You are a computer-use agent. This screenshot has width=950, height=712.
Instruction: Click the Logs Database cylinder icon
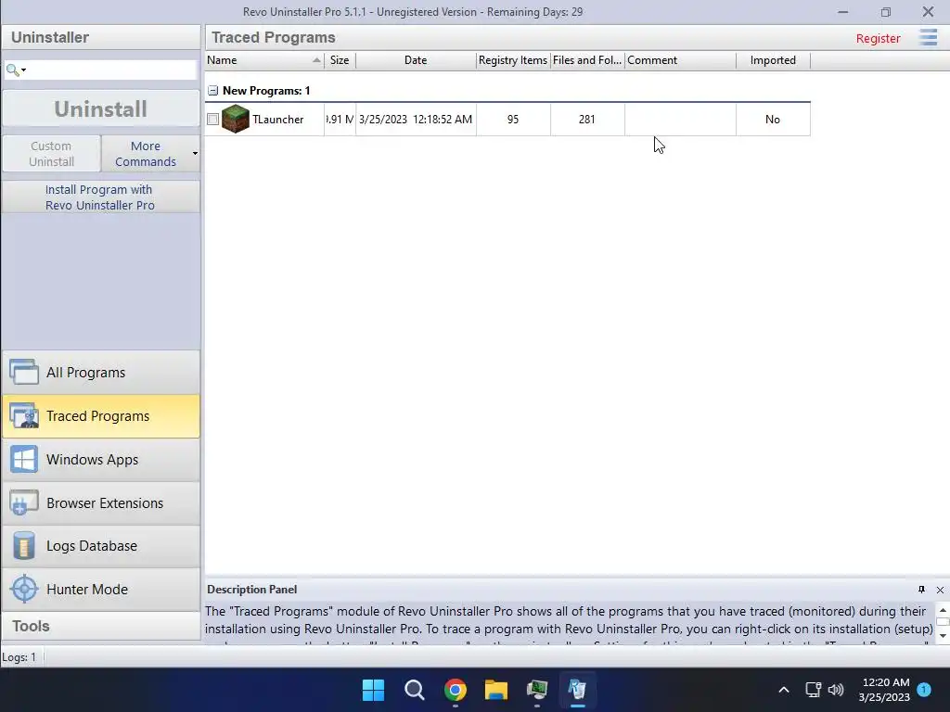pyautogui.click(x=24, y=545)
